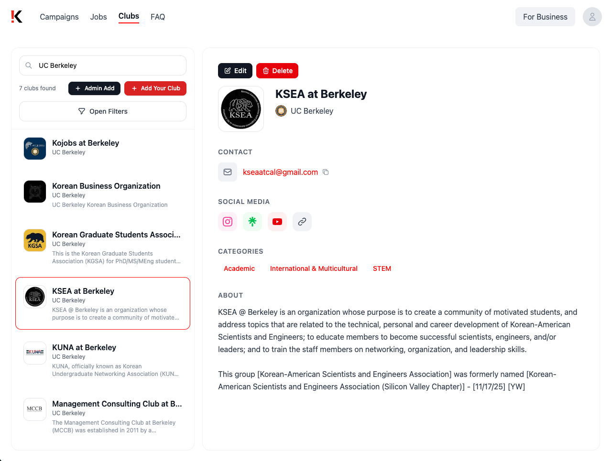
Task: Go to the Jobs tab
Action: (98, 17)
